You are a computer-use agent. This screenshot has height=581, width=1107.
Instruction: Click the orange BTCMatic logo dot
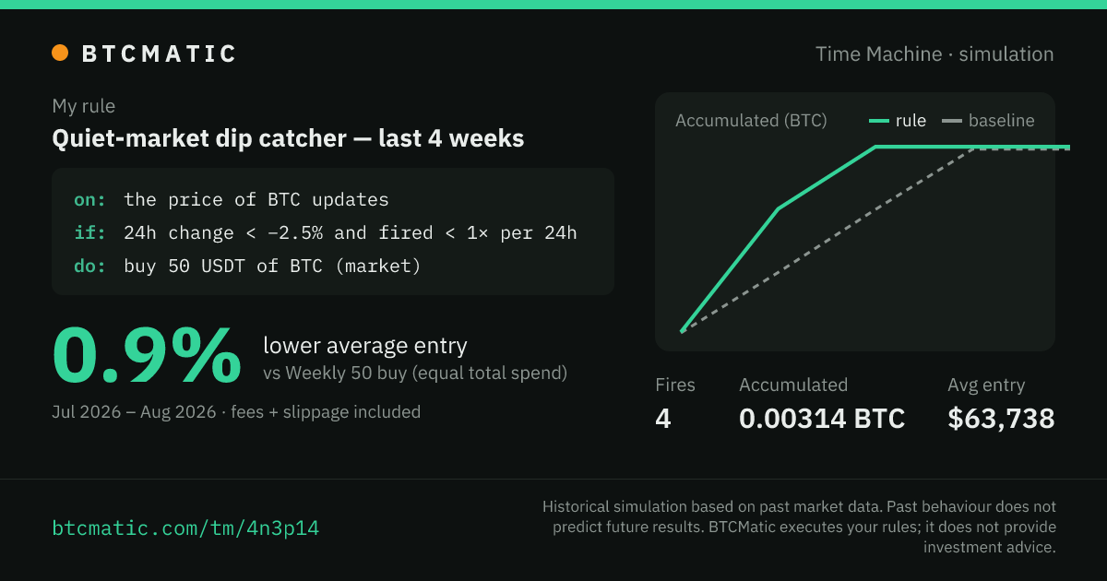pyautogui.click(x=60, y=53)
